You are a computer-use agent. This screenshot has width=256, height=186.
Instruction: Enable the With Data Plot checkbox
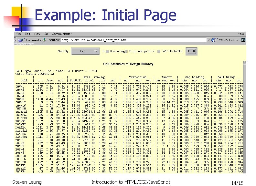(159, 52)
